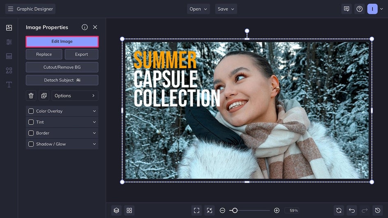Viewport: 388px width, 218px height.
Task: Click the rotation handle above image
Action: [247, 31]
